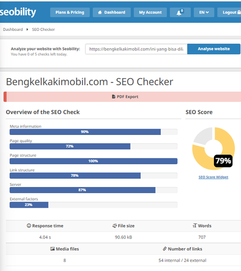Click the breadcrumb arrow separator
Image resolution: width=241 pixels, height=271 pixels.
[x=27, y=29]
